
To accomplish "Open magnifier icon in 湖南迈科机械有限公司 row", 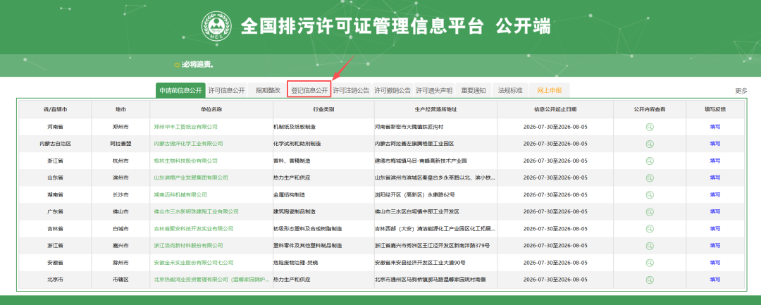I will pos(650,195).
